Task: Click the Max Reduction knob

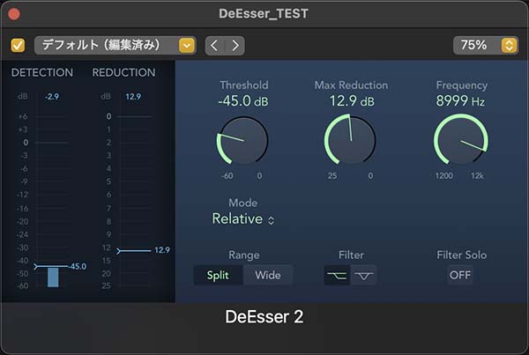Action: click(351, 141)
